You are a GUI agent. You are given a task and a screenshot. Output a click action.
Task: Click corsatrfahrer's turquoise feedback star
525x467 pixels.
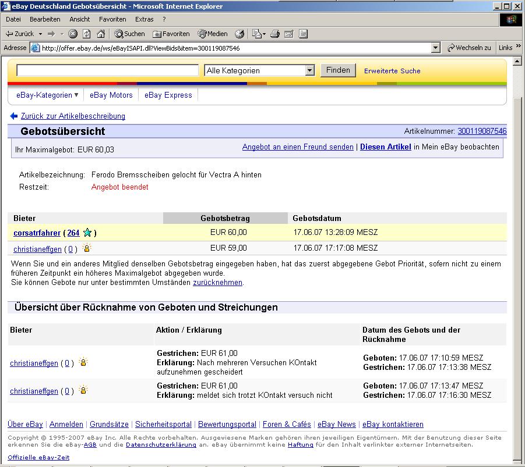[87, 233]
